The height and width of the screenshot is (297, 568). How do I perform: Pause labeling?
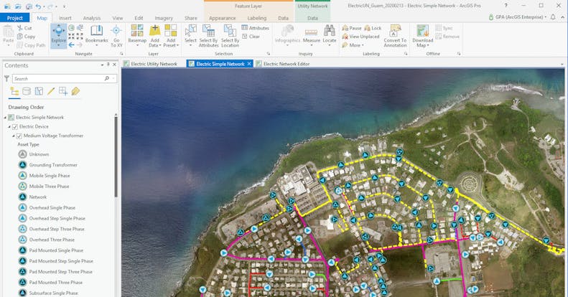(352, 28)
